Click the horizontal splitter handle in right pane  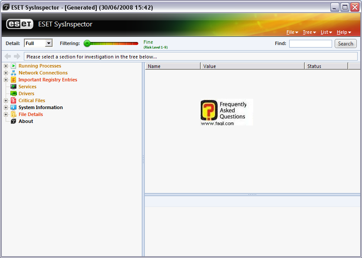coord(252,195)
